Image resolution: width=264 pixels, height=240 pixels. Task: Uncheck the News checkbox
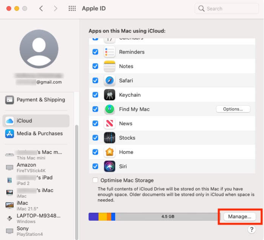[x=95, y=123]
